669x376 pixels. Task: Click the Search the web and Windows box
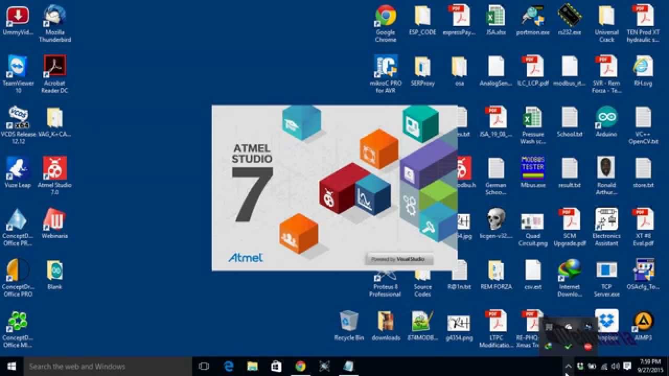pyautogui.click(x=108, y=366)
